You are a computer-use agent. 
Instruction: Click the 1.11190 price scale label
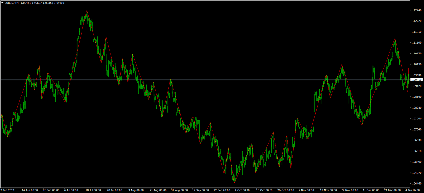pyautogui.click(x=416, y=43)
